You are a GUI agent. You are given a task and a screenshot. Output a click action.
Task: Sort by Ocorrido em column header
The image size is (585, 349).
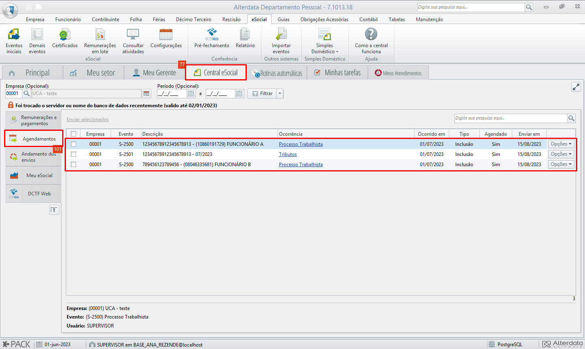[431, 134]
